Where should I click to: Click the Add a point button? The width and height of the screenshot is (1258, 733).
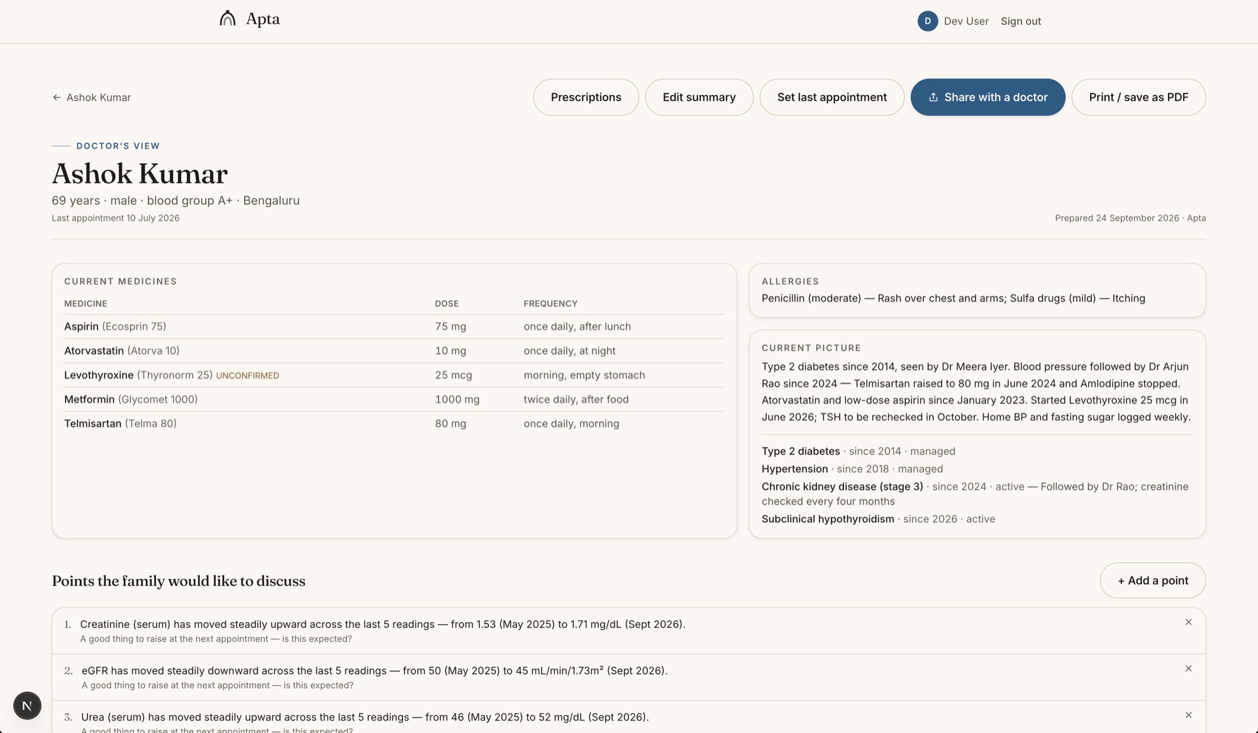[1152, 580]
